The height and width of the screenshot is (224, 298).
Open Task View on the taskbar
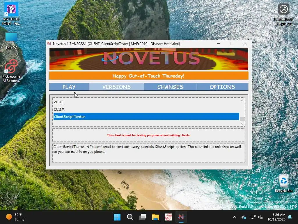[x=143, y=217]
